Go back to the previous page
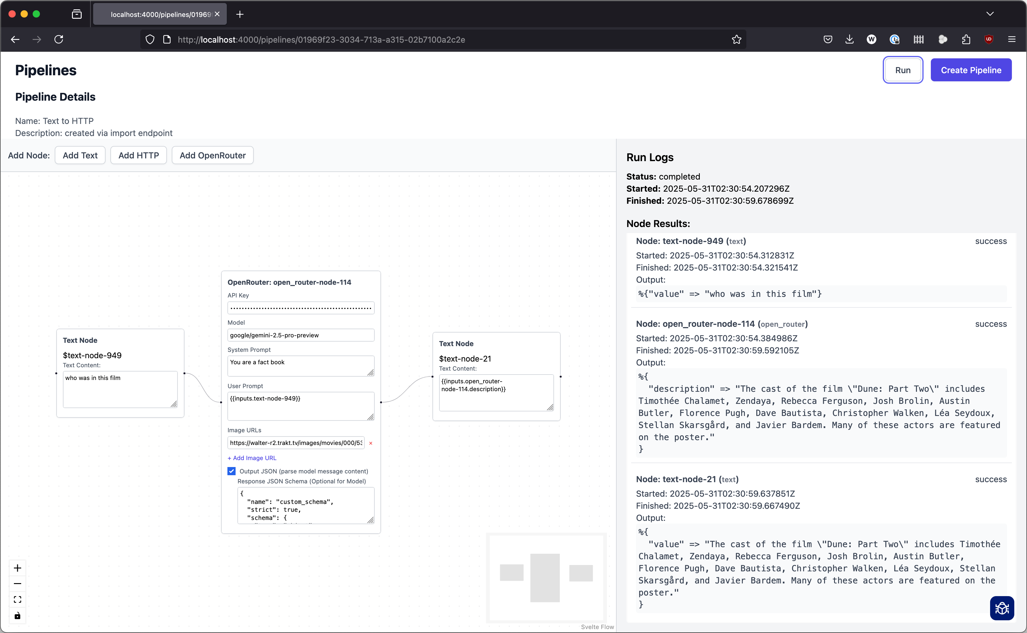This screenshot has width=1027, height=633. [x=15, y=39]
